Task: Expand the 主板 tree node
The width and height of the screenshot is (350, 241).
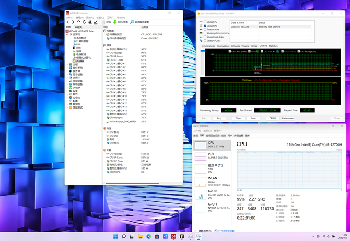Action: point(67,64)
